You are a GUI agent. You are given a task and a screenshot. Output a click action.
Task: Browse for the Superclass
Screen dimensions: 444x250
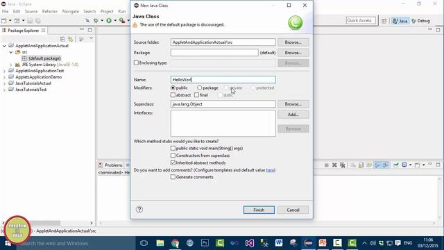tap(293, 104)
